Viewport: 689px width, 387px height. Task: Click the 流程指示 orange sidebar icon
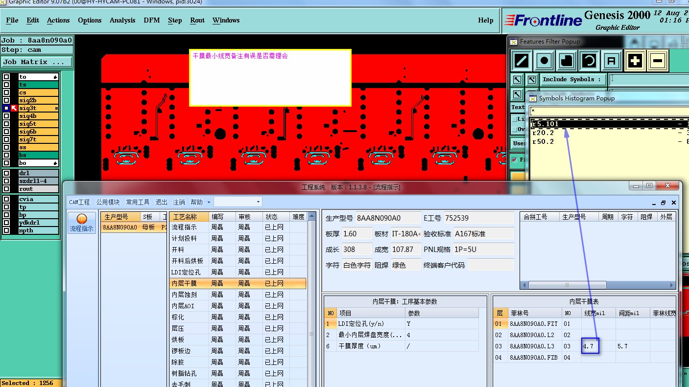click(x=82, y=223)
